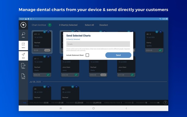Click the 'Jul 08, 2020' date heading
Viewport: 187px width, 117px height.
click(35, 82)
